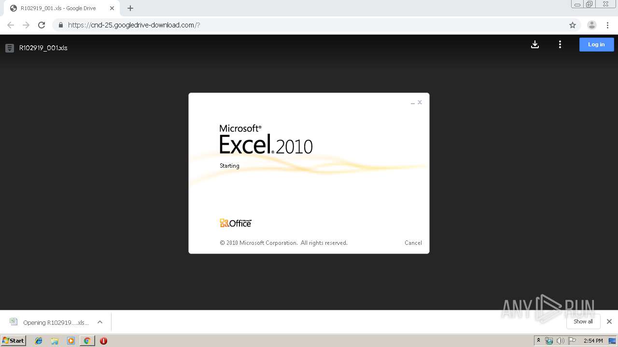Close the R102919_001.xls tab
The image size is (618, 347).
click(x=112, y=8)
